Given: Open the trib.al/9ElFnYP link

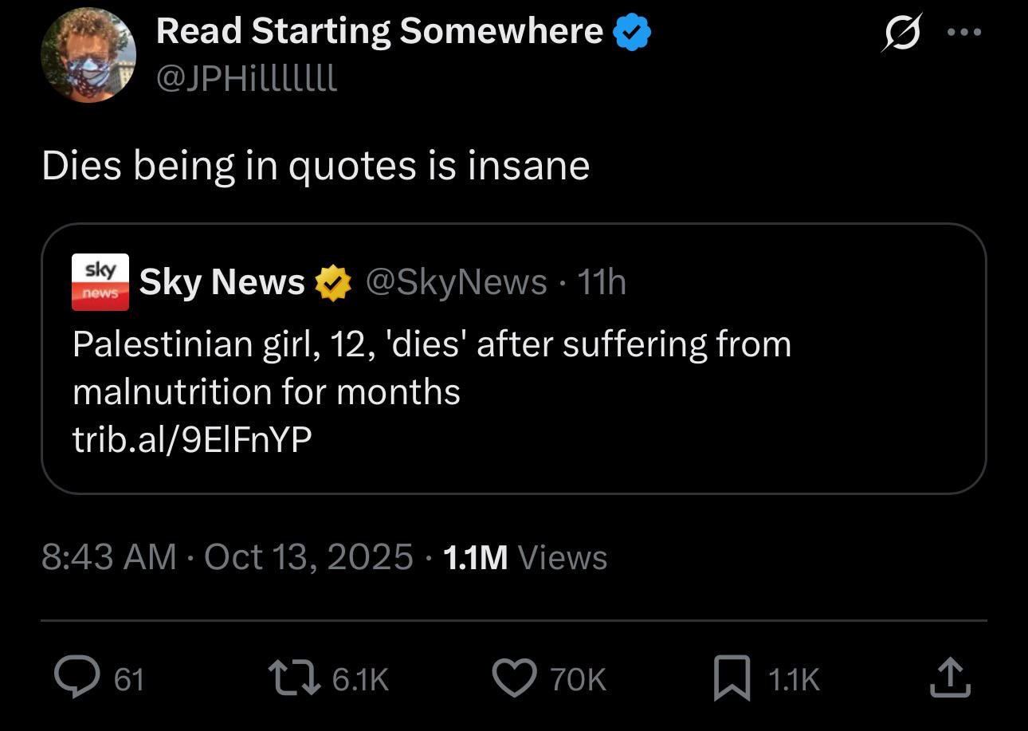Looking at the screenshot, I should pos(192,439).
